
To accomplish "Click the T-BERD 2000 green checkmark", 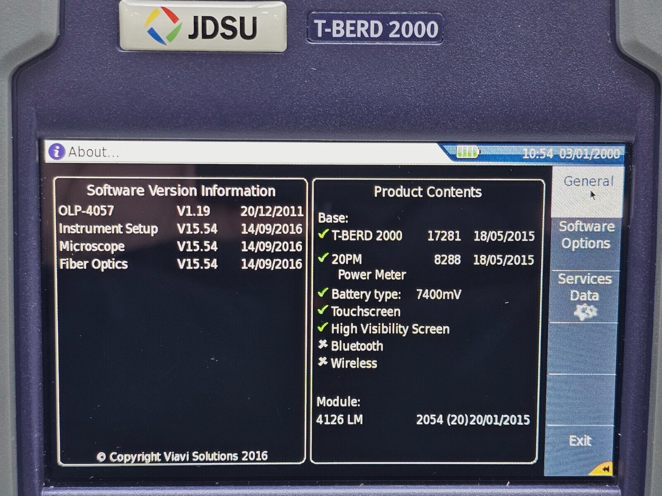I will point(323,234).
